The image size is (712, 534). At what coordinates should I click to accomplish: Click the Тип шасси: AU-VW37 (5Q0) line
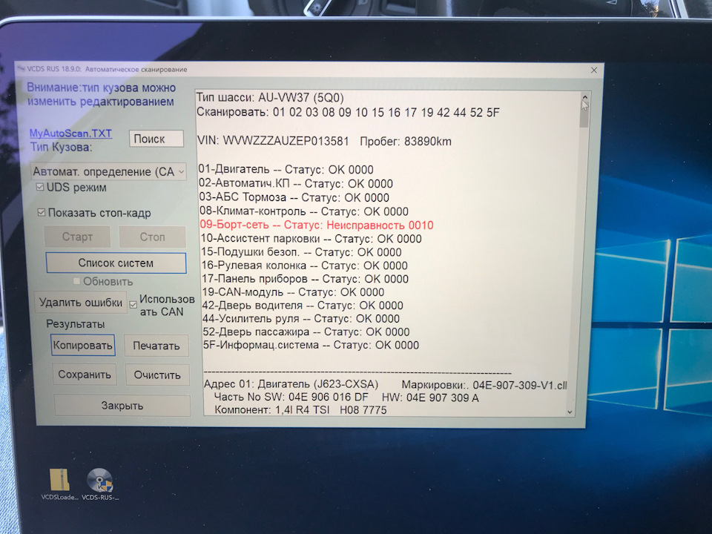[x=270, y=98]
